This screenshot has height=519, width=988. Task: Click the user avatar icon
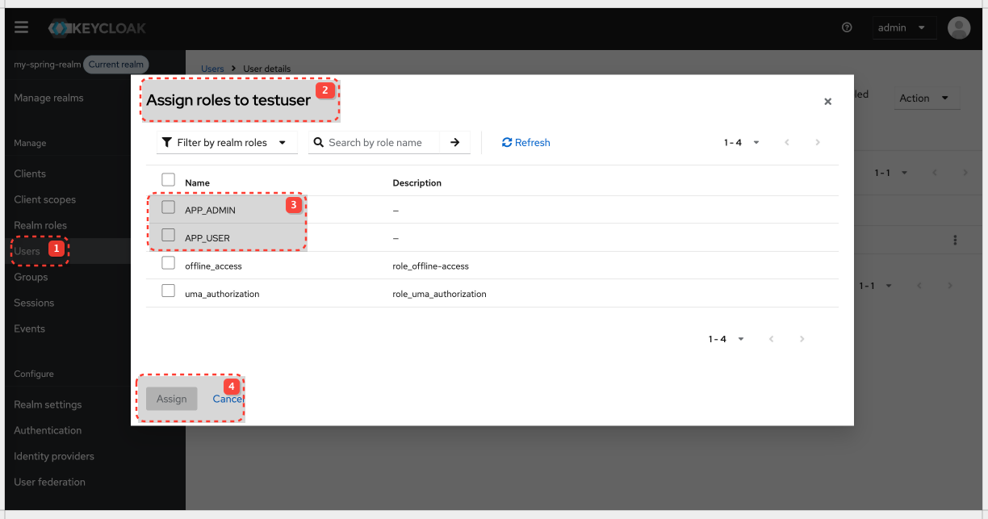(958, 27)
